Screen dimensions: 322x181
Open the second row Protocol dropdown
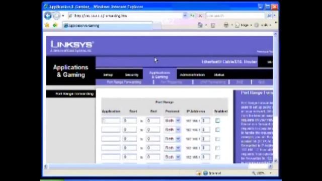point(172,130)
